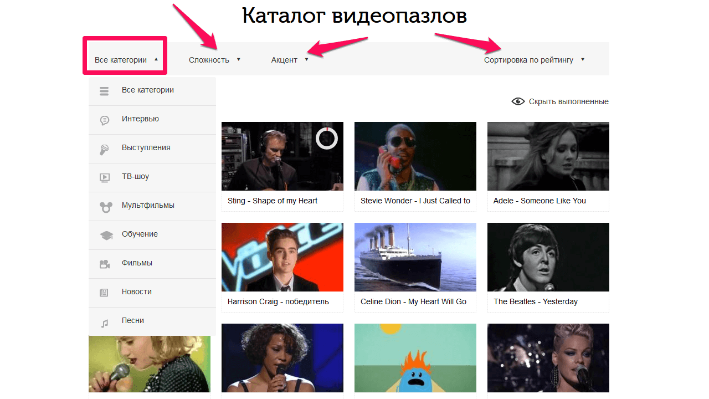The height and width of the screenshot is (399, 709).
Task: Click thumbnail of curly-haired woman with microphone
Action: pyautogui.click(x=282, y=358)
